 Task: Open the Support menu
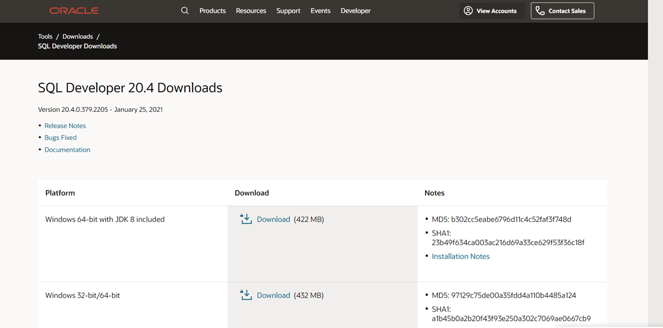[288, 10]
